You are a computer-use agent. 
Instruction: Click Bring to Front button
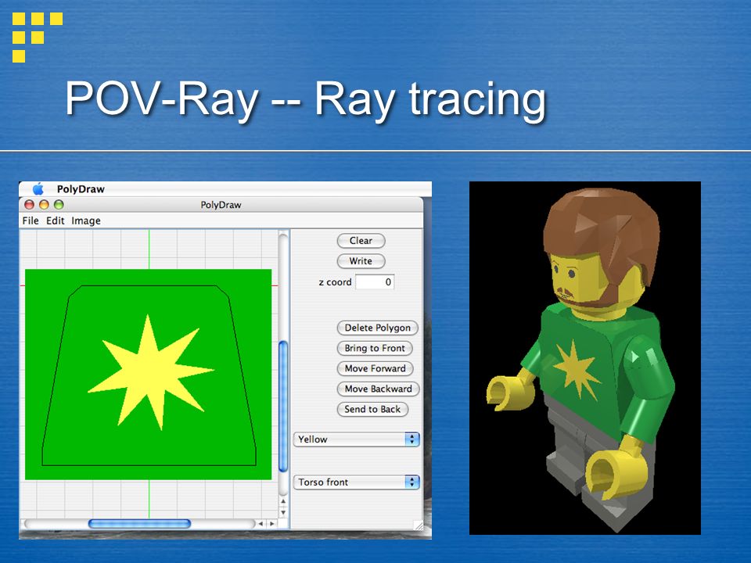pos(375,348)
